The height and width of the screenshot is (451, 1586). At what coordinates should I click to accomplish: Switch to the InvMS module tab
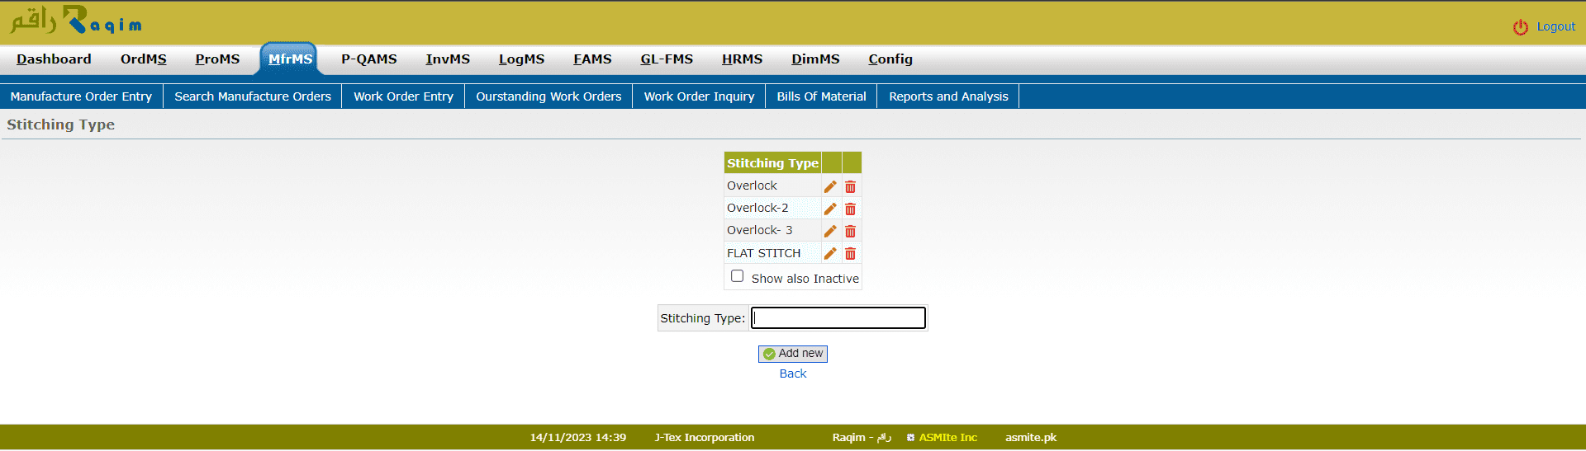[447, 59]
